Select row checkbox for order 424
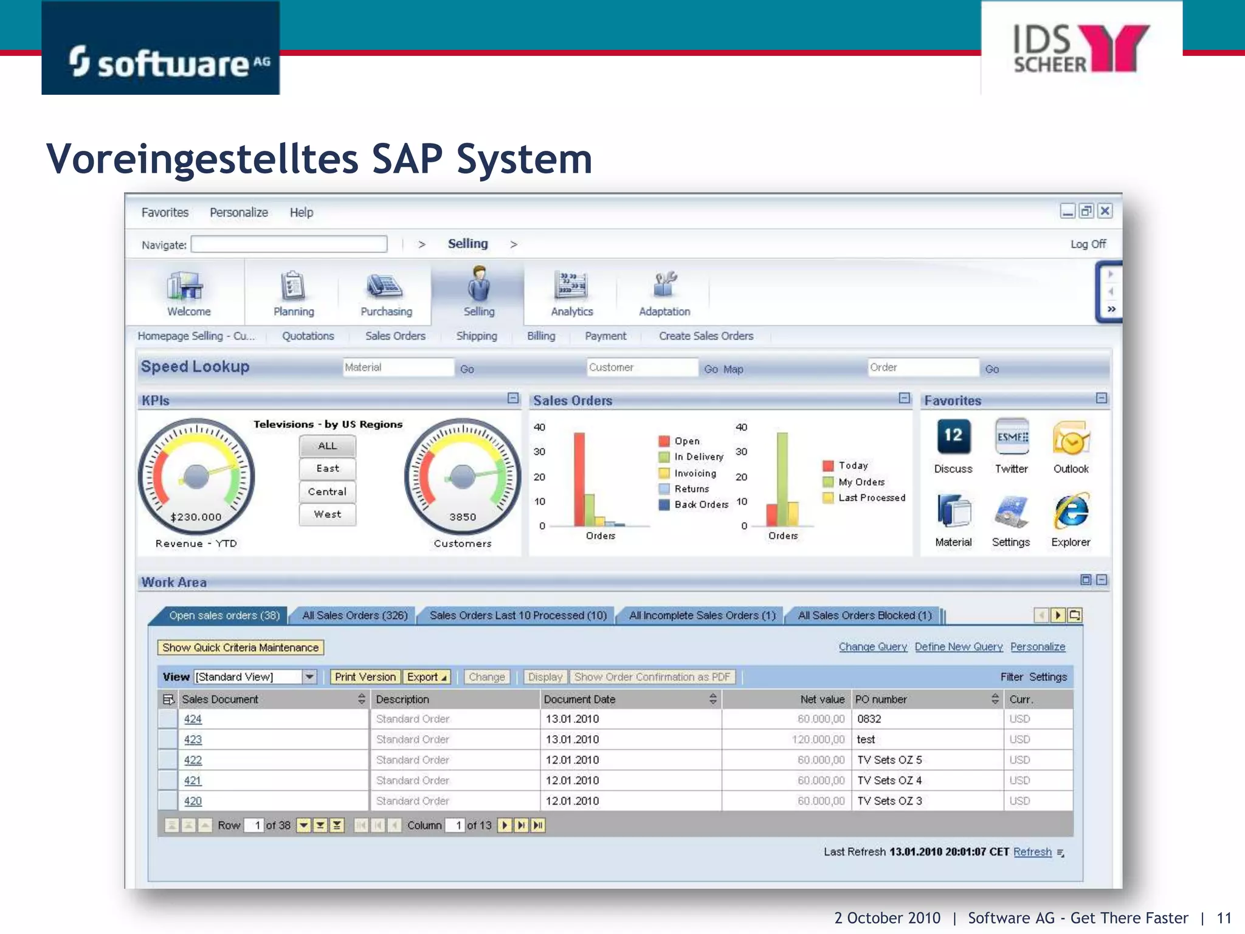The image size is (1245, 934). 167,719
